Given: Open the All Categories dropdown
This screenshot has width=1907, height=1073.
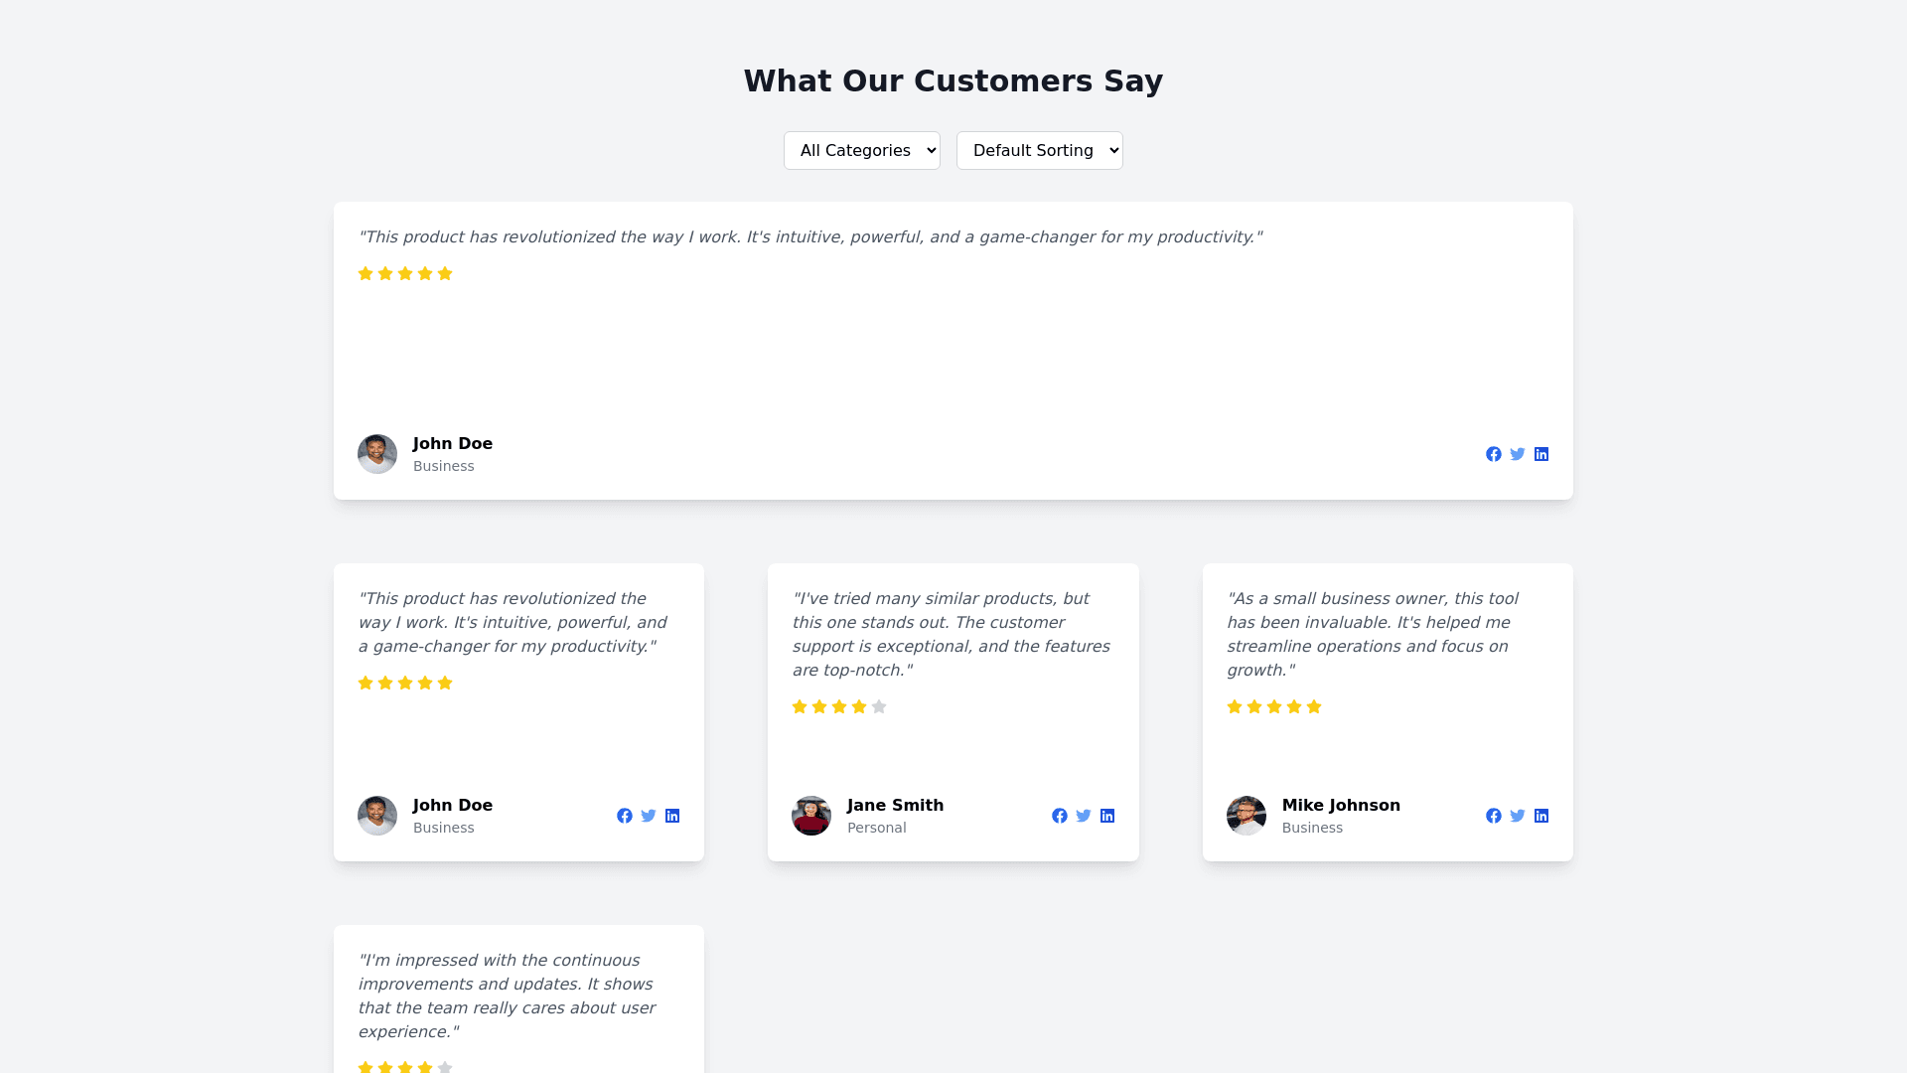Looking at the screenshot, I should tap(861, 151).
